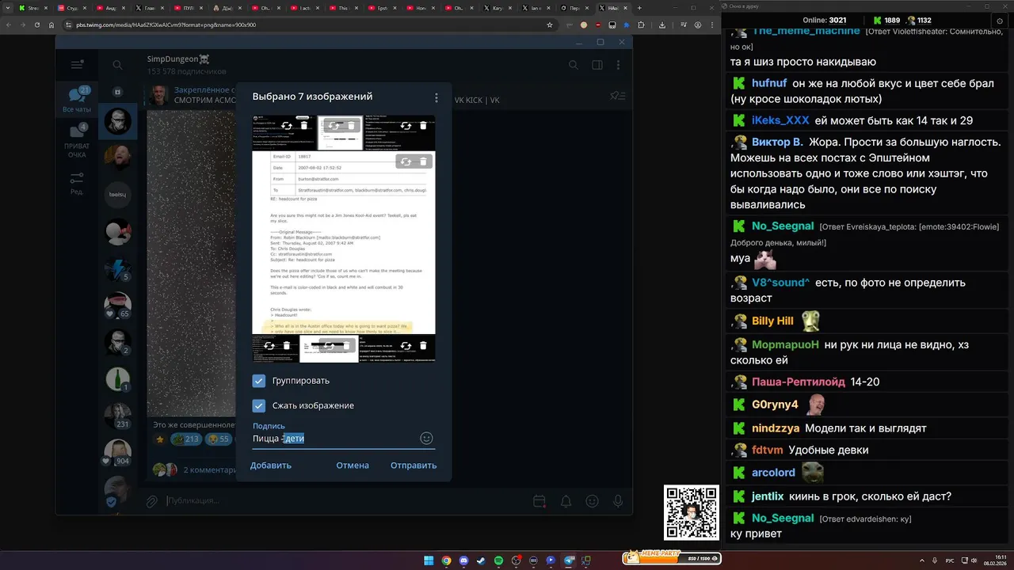
Task: Open the three-dot menu in the image dialog
Action: coord(436,98)
